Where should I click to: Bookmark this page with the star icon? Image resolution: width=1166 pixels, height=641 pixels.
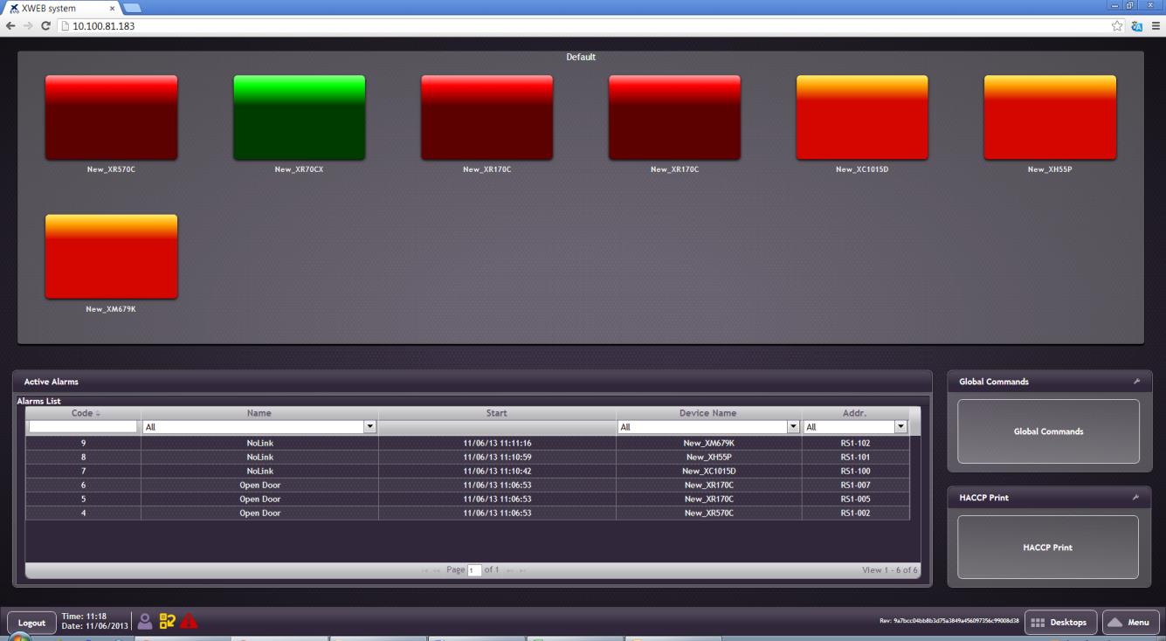tap(1117, 26)
